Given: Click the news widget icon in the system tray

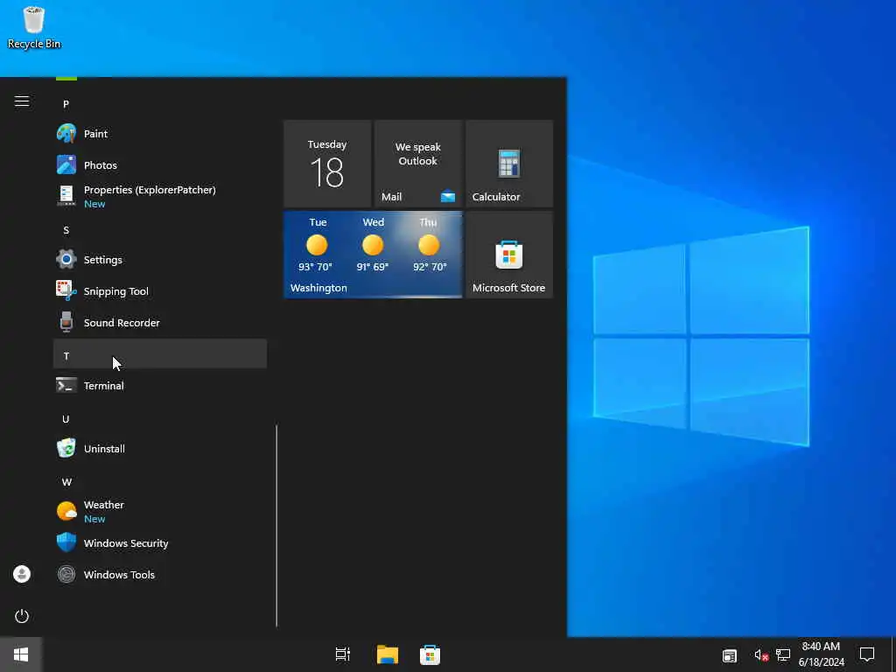Looking at the screenshot, I should click(730, 655).
